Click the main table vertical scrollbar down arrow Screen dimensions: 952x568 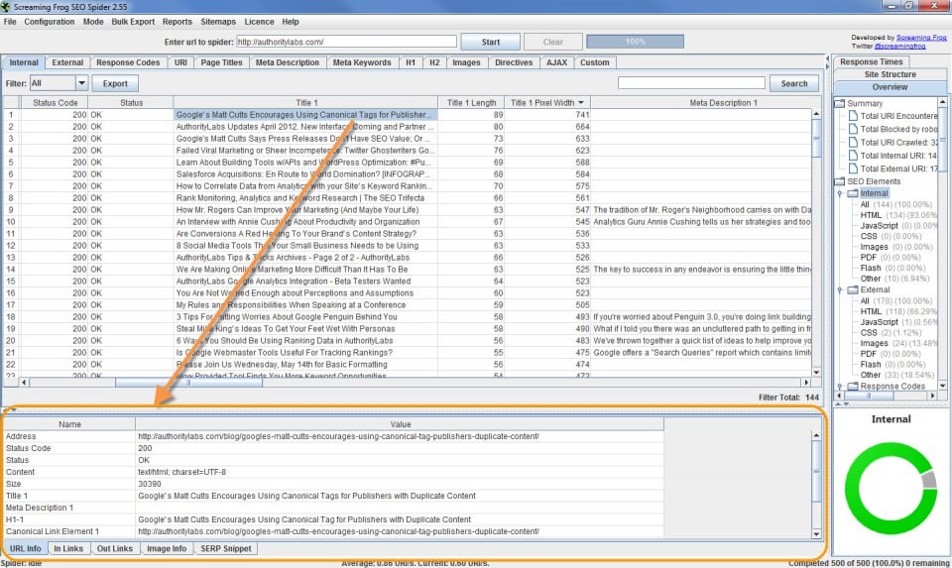pos(816,373)
